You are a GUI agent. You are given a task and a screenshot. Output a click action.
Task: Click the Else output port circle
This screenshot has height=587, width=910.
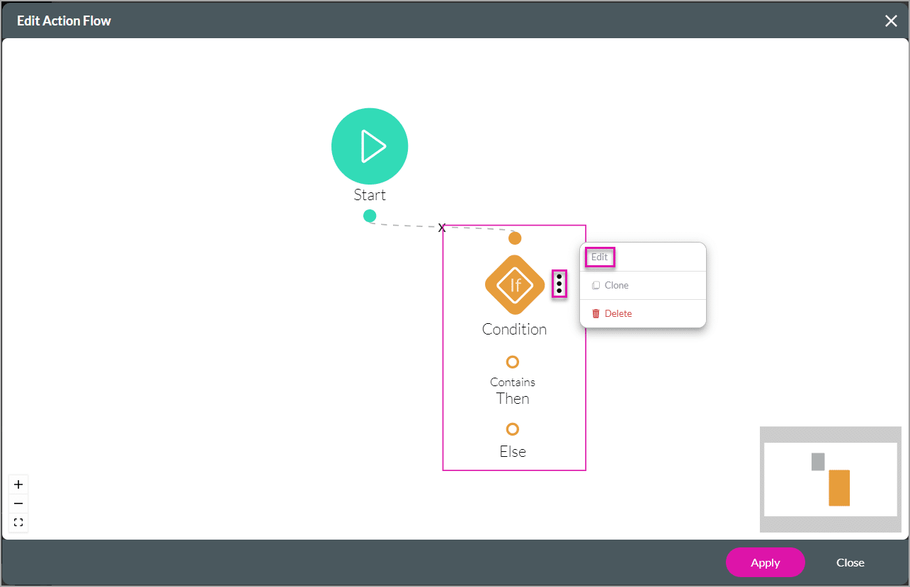click(x=512, y=429)
